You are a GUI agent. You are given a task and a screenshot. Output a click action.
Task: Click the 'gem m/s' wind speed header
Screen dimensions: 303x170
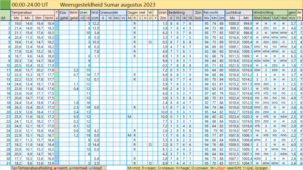(292, 15)
